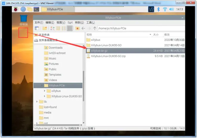The image size is (197, 138).
Task: Open the file manager taskbar launcher
Action: click(30, 10)
